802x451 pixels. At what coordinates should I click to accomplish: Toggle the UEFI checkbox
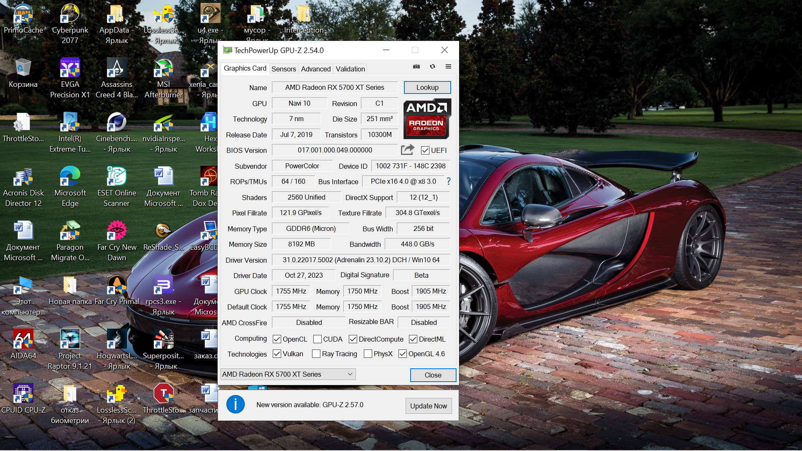click(x=425, y=150)
